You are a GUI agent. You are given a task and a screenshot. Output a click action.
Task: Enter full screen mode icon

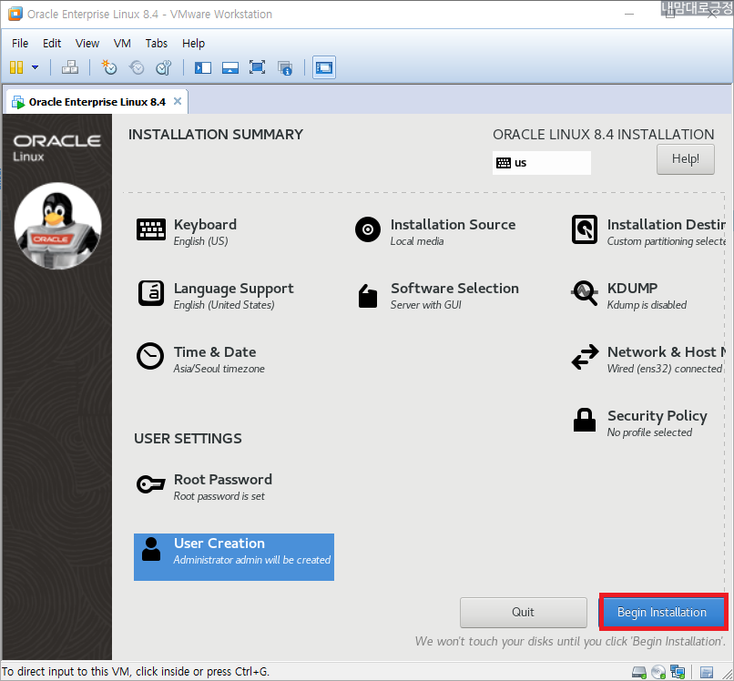257,68
